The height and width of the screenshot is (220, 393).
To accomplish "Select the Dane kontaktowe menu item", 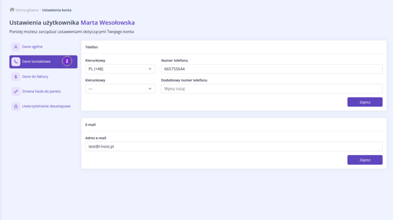I will pos(36,62).
